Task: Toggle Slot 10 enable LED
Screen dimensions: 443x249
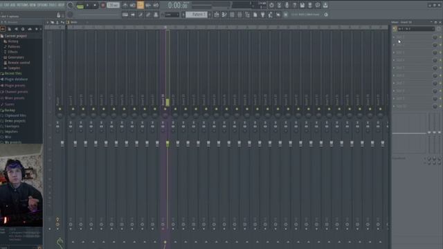Action: [440, 106]
